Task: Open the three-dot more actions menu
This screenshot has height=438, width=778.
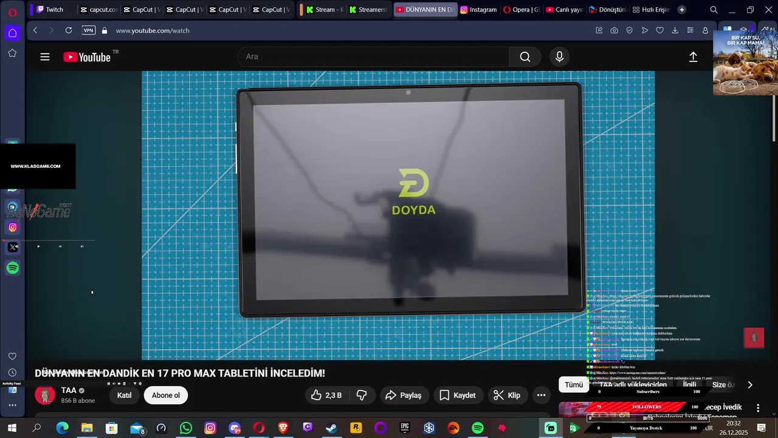Action: [x=541, y=395]
